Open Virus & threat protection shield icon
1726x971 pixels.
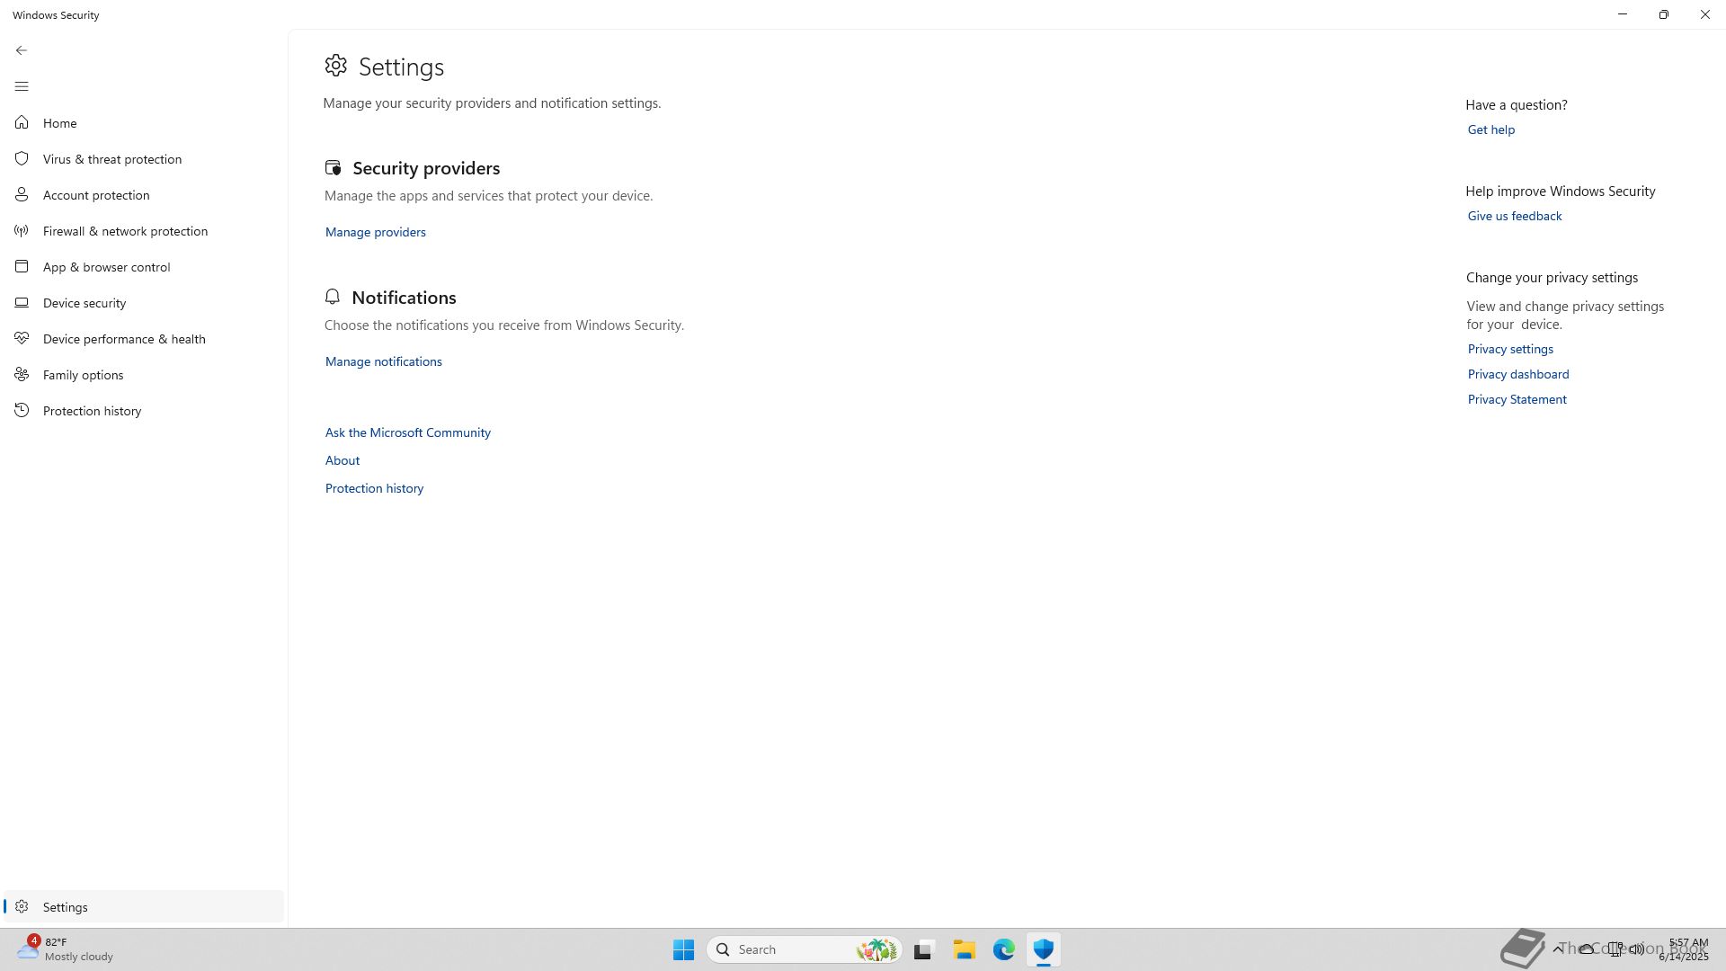pos(22,159)
